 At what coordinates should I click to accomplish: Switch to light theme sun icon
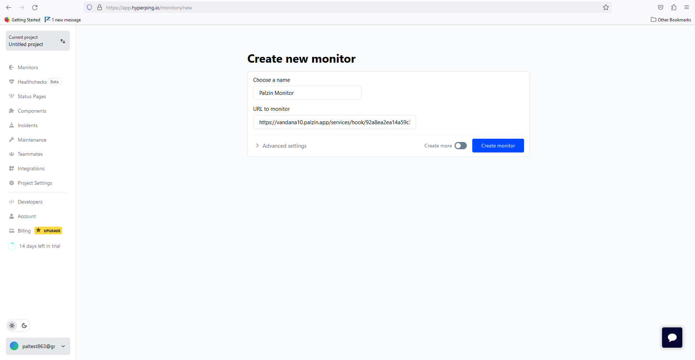pos(12,326)
